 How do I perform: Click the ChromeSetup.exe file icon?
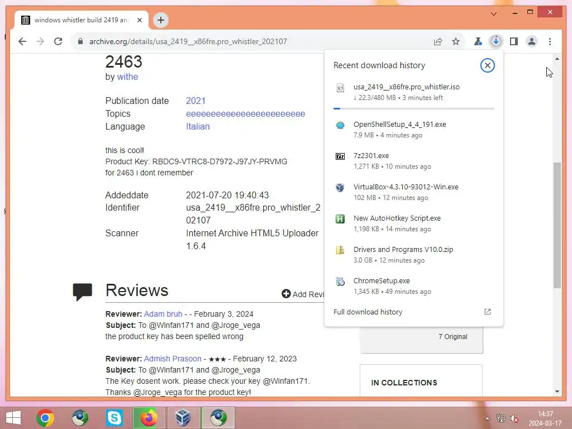pyautogui.click(x=340, y=282)
